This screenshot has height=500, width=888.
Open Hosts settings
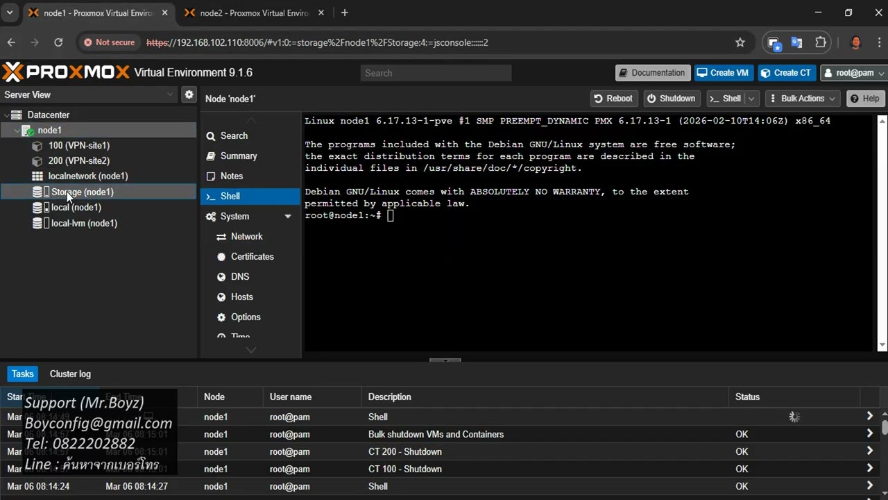coord(241,297)
